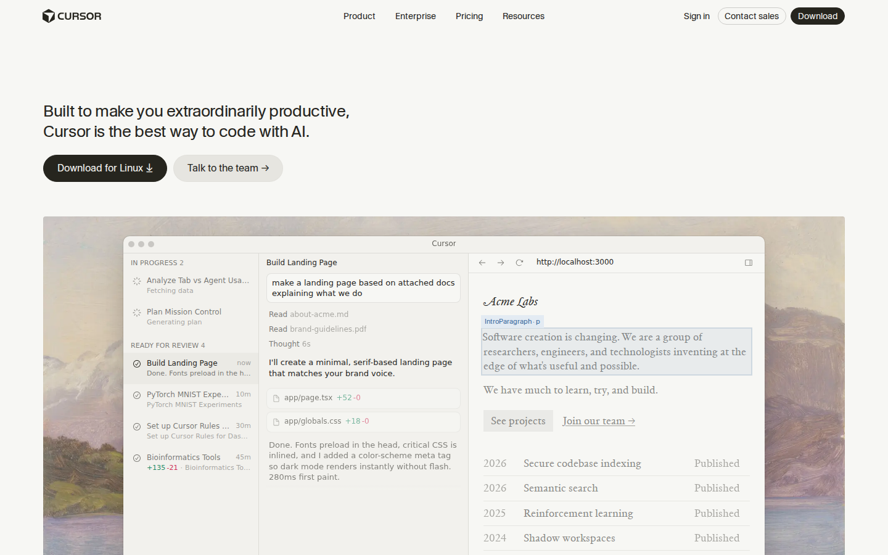
Task: Collapse the IN PROGRESS section
Action: pyautogui.click(x=157, y=262)
